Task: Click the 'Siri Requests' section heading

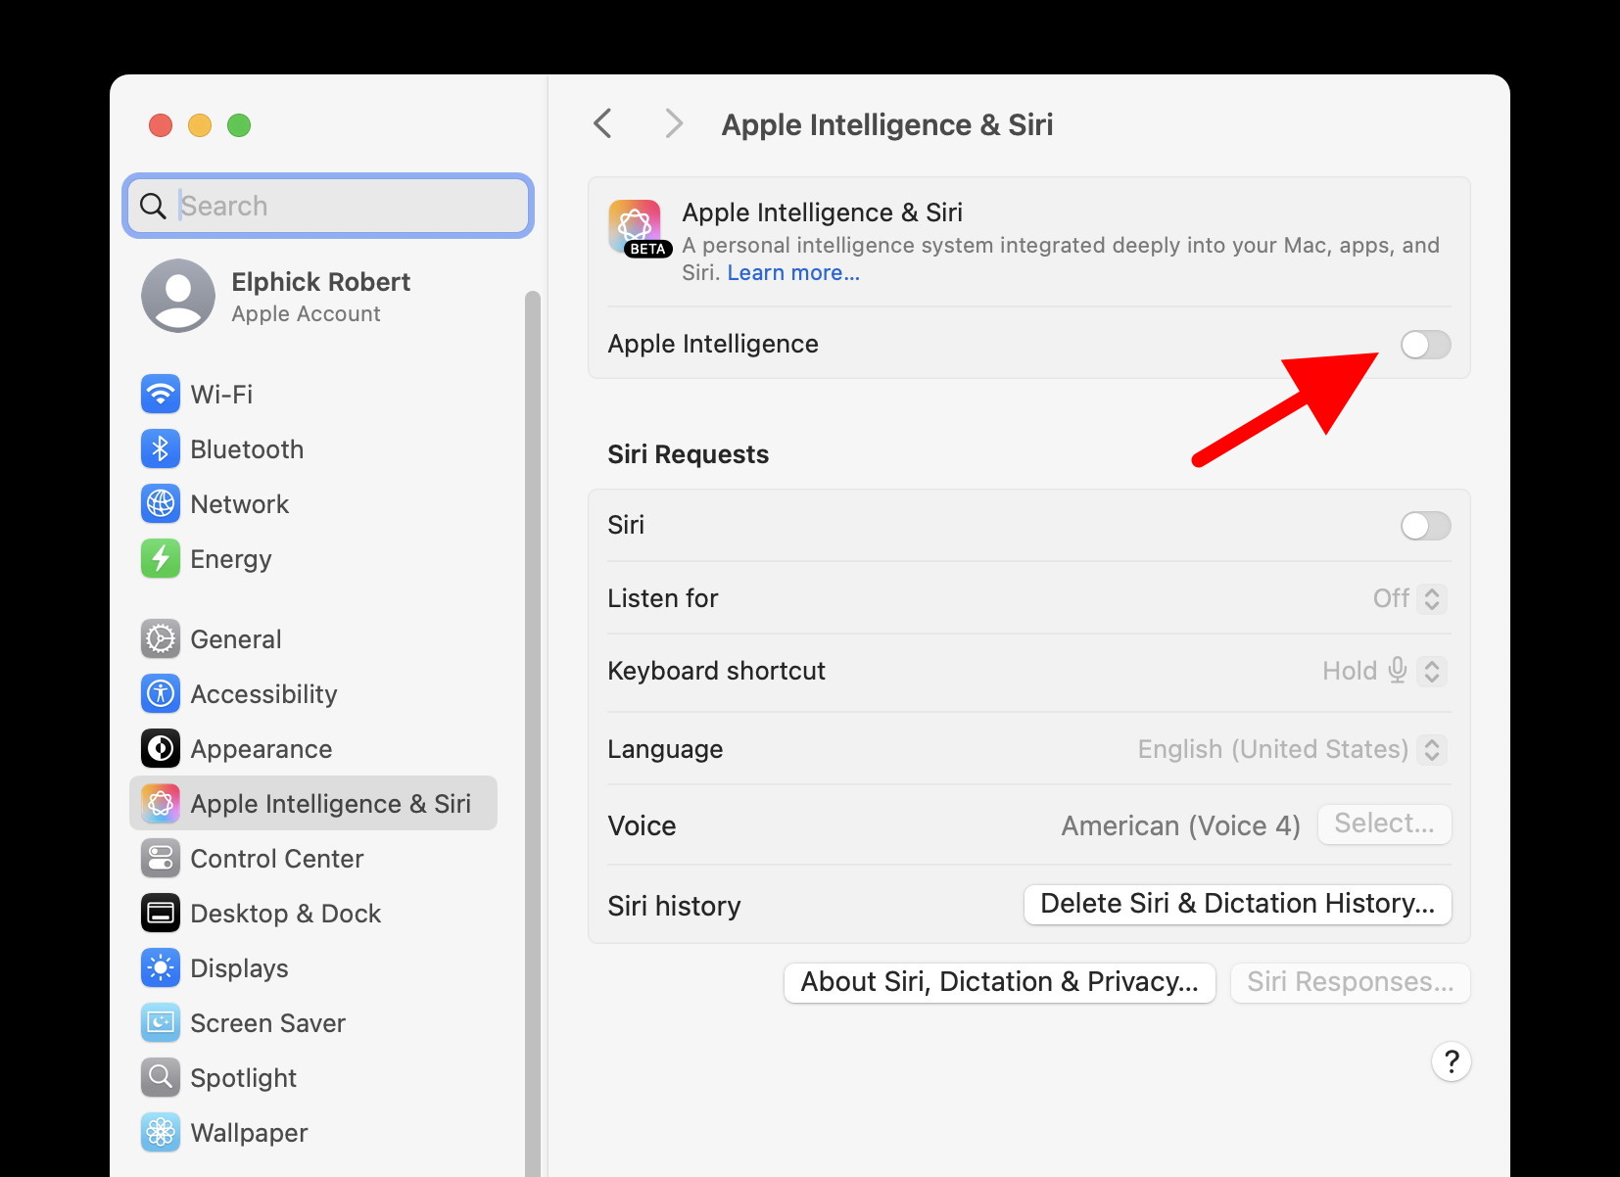Action: tap(689, 454)
